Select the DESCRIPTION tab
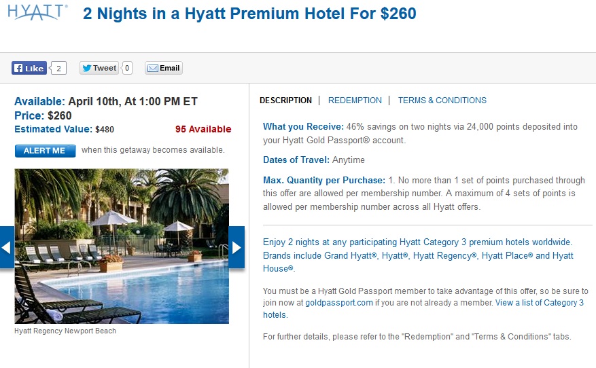 pos(285,100)
